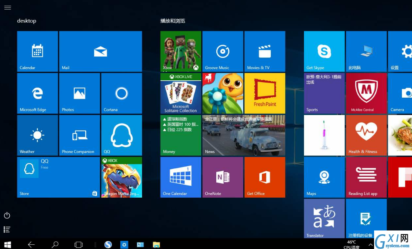Open the red Flipboard tile

click(x=400, y=177)
